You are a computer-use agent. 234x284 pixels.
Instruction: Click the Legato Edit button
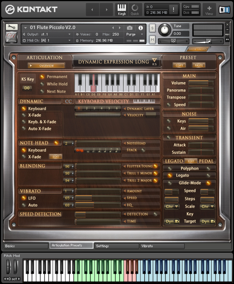191,161
